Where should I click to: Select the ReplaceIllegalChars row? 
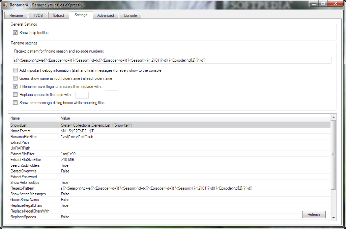tap(170, 205)
